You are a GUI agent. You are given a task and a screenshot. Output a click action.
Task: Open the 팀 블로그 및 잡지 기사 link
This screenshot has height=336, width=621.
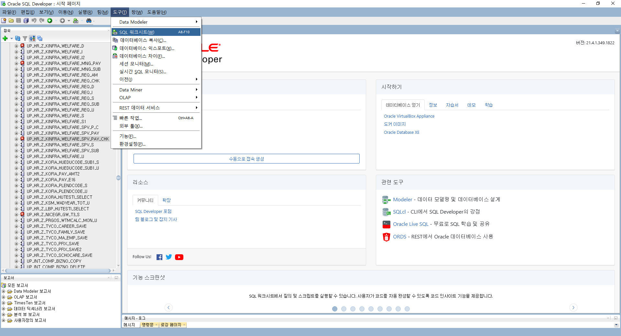(x=156, y=219)
